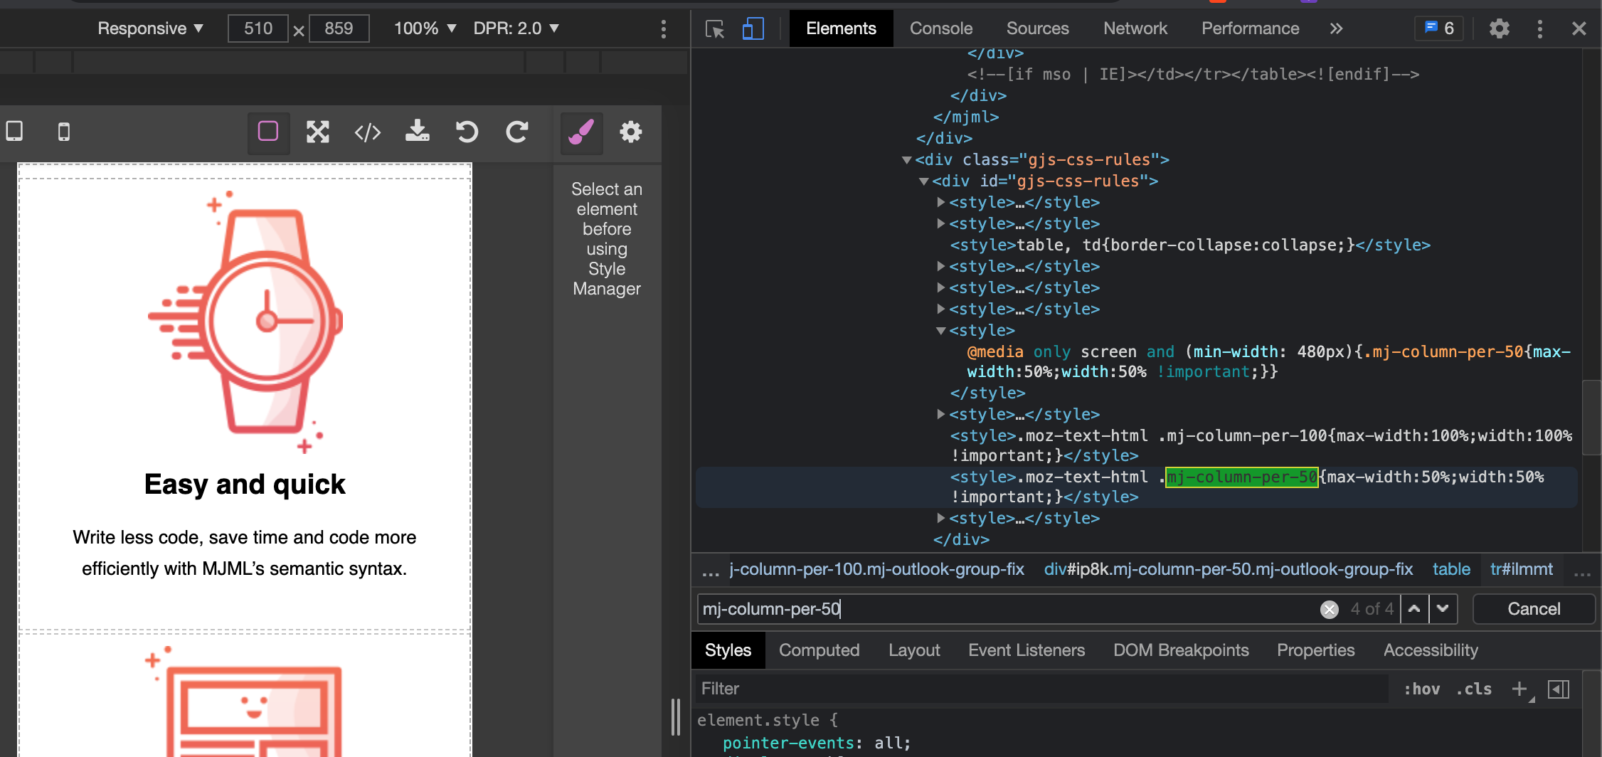Toggle component outlines with the square icon

coord(268,132)
